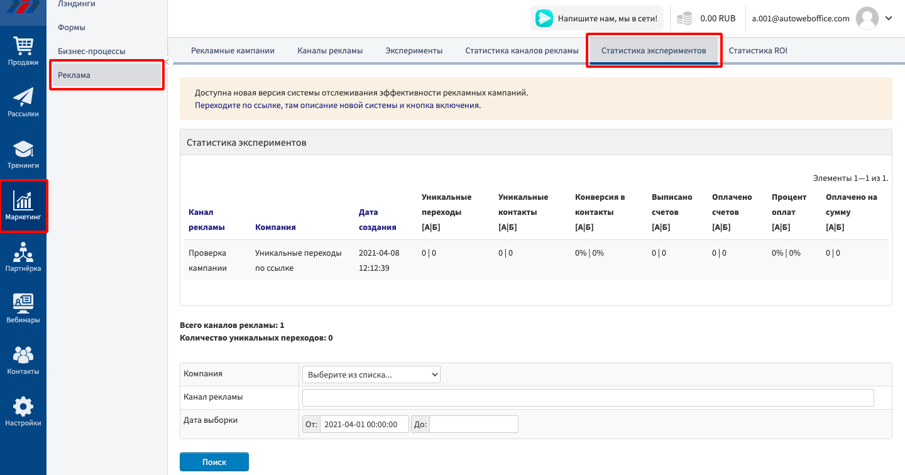
Task: Expand user account menu chevron
Action: coord(889,18)
